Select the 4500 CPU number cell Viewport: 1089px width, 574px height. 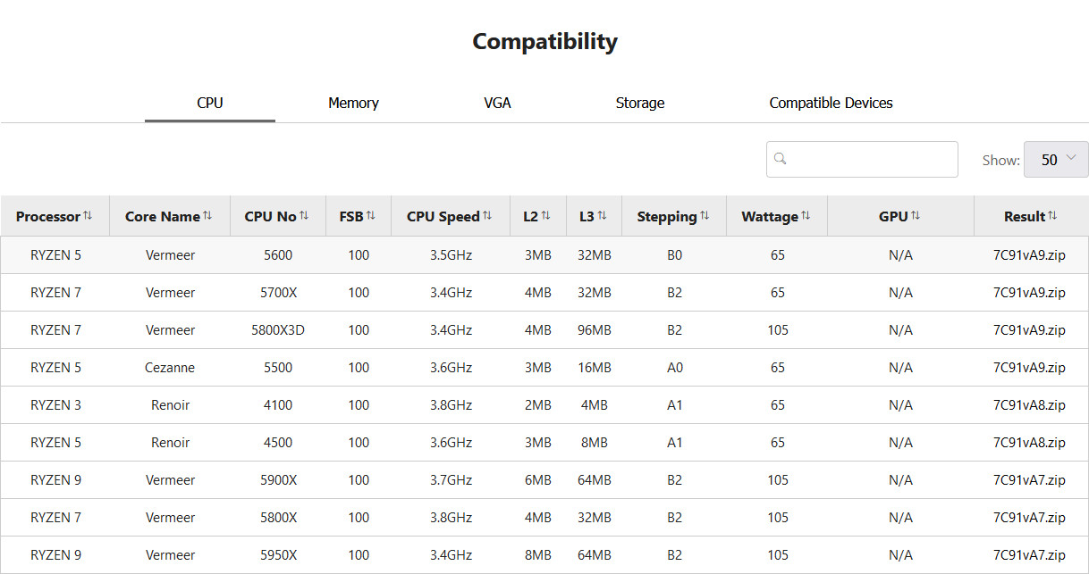pos(278,443)
